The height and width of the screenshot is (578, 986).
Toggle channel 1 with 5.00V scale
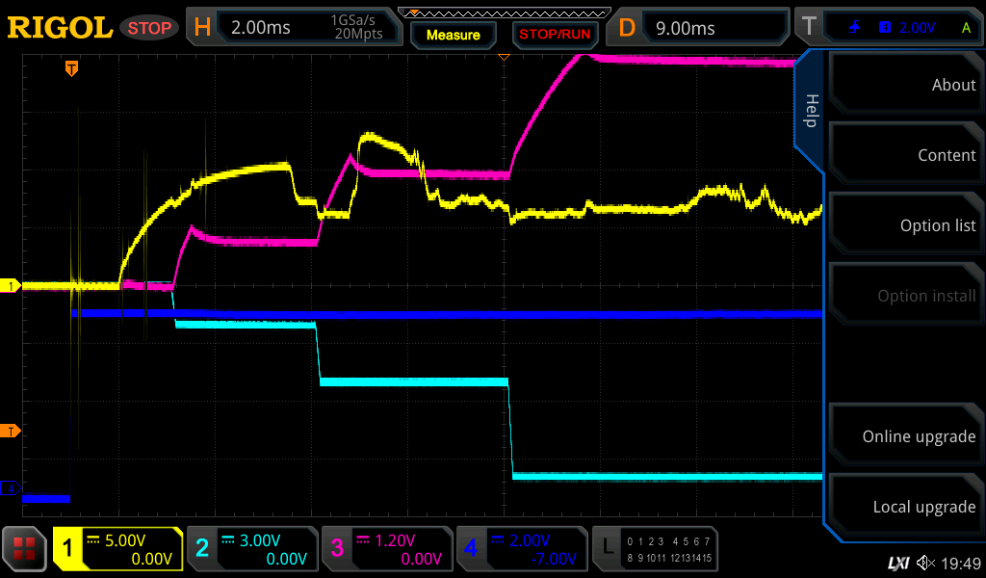click(x=118, y=549)
